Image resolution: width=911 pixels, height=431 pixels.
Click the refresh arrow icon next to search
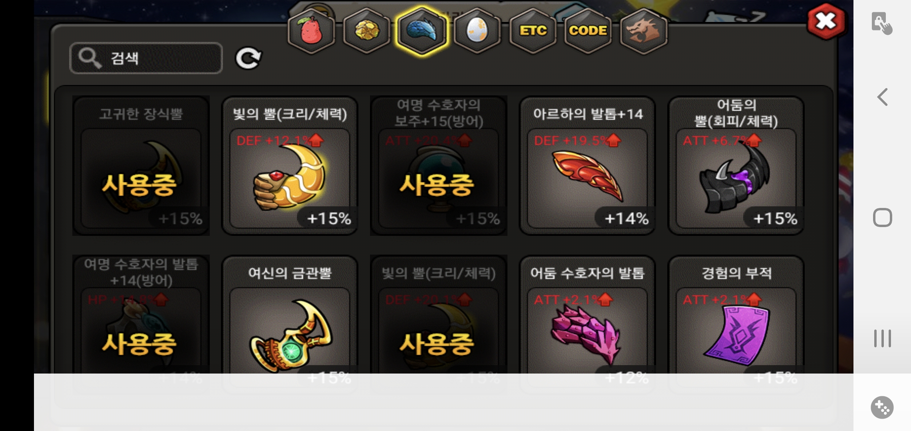point(248,59)
